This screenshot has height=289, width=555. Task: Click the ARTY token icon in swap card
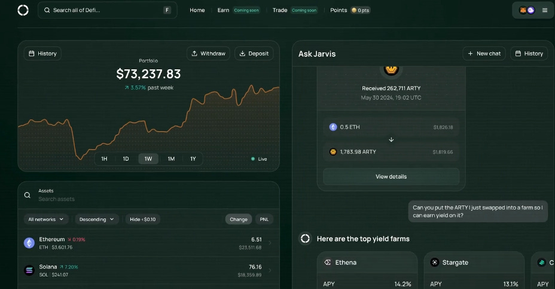(x=333, y=152)
